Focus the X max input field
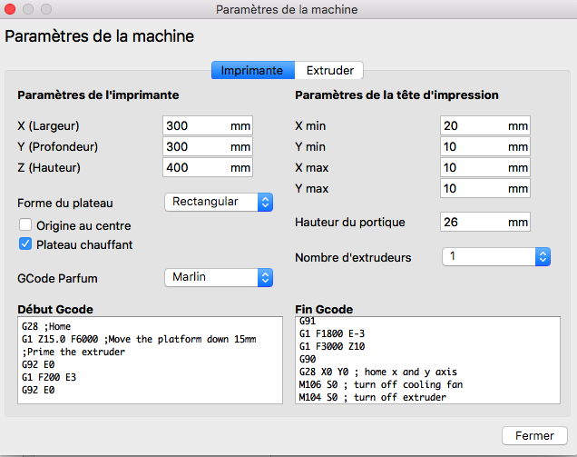577x457 pixels. tap(472, 167)
